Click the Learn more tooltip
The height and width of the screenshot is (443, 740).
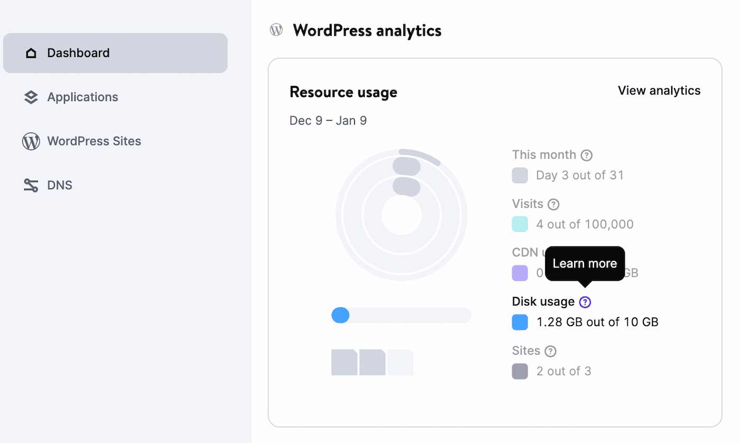click(x=585, y=263)
